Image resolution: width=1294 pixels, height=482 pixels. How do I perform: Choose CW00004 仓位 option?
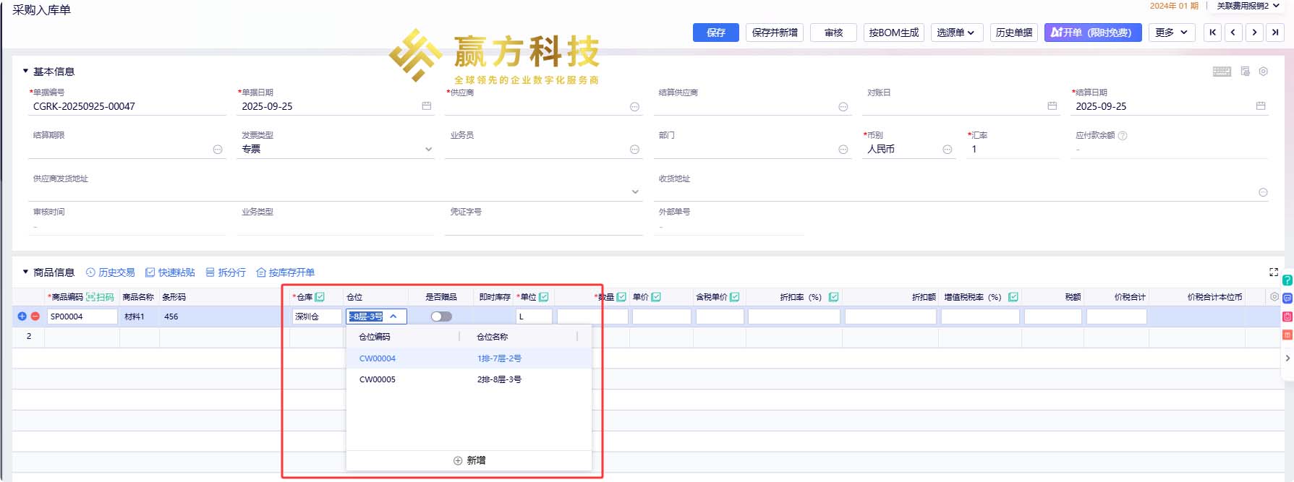coord(378,358)
